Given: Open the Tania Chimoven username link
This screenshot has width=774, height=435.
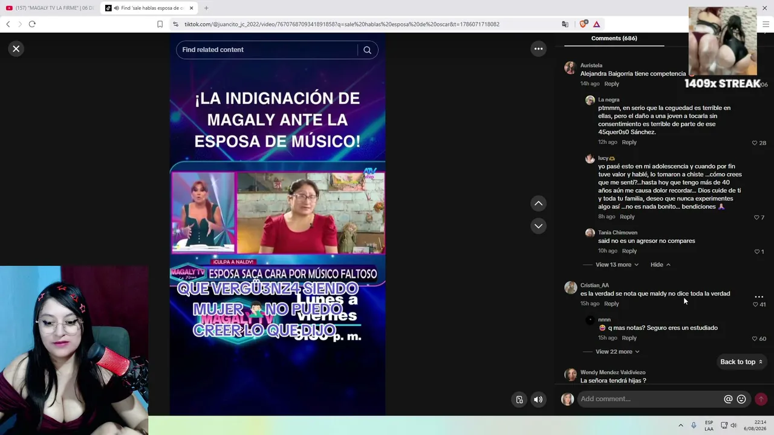Looking at the screenshot, I should point(617,233).
